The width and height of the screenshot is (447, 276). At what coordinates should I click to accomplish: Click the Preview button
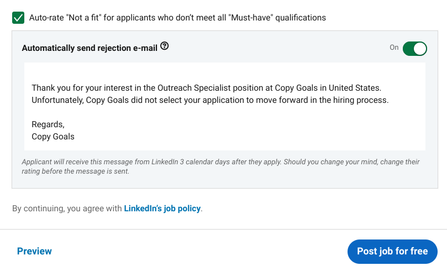(x=34, y=251)
